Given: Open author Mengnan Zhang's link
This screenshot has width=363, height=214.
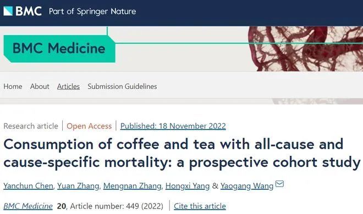Looking at the screenshot, I should [x=132, y=186].
